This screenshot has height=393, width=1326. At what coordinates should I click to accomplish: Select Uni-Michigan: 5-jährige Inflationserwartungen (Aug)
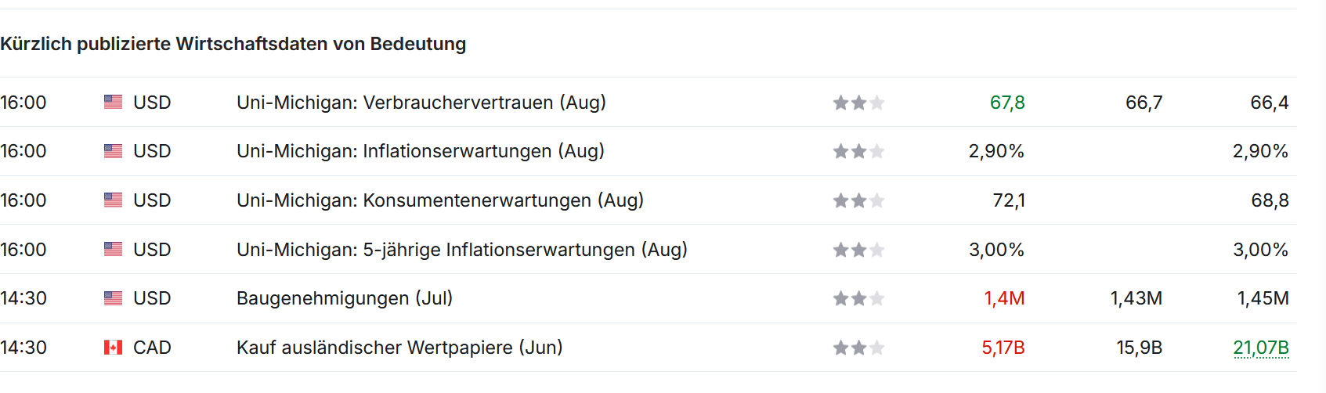click(462, 250)
